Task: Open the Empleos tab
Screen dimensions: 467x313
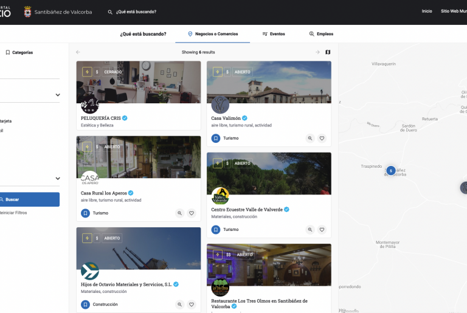Action: coord(321,34)
